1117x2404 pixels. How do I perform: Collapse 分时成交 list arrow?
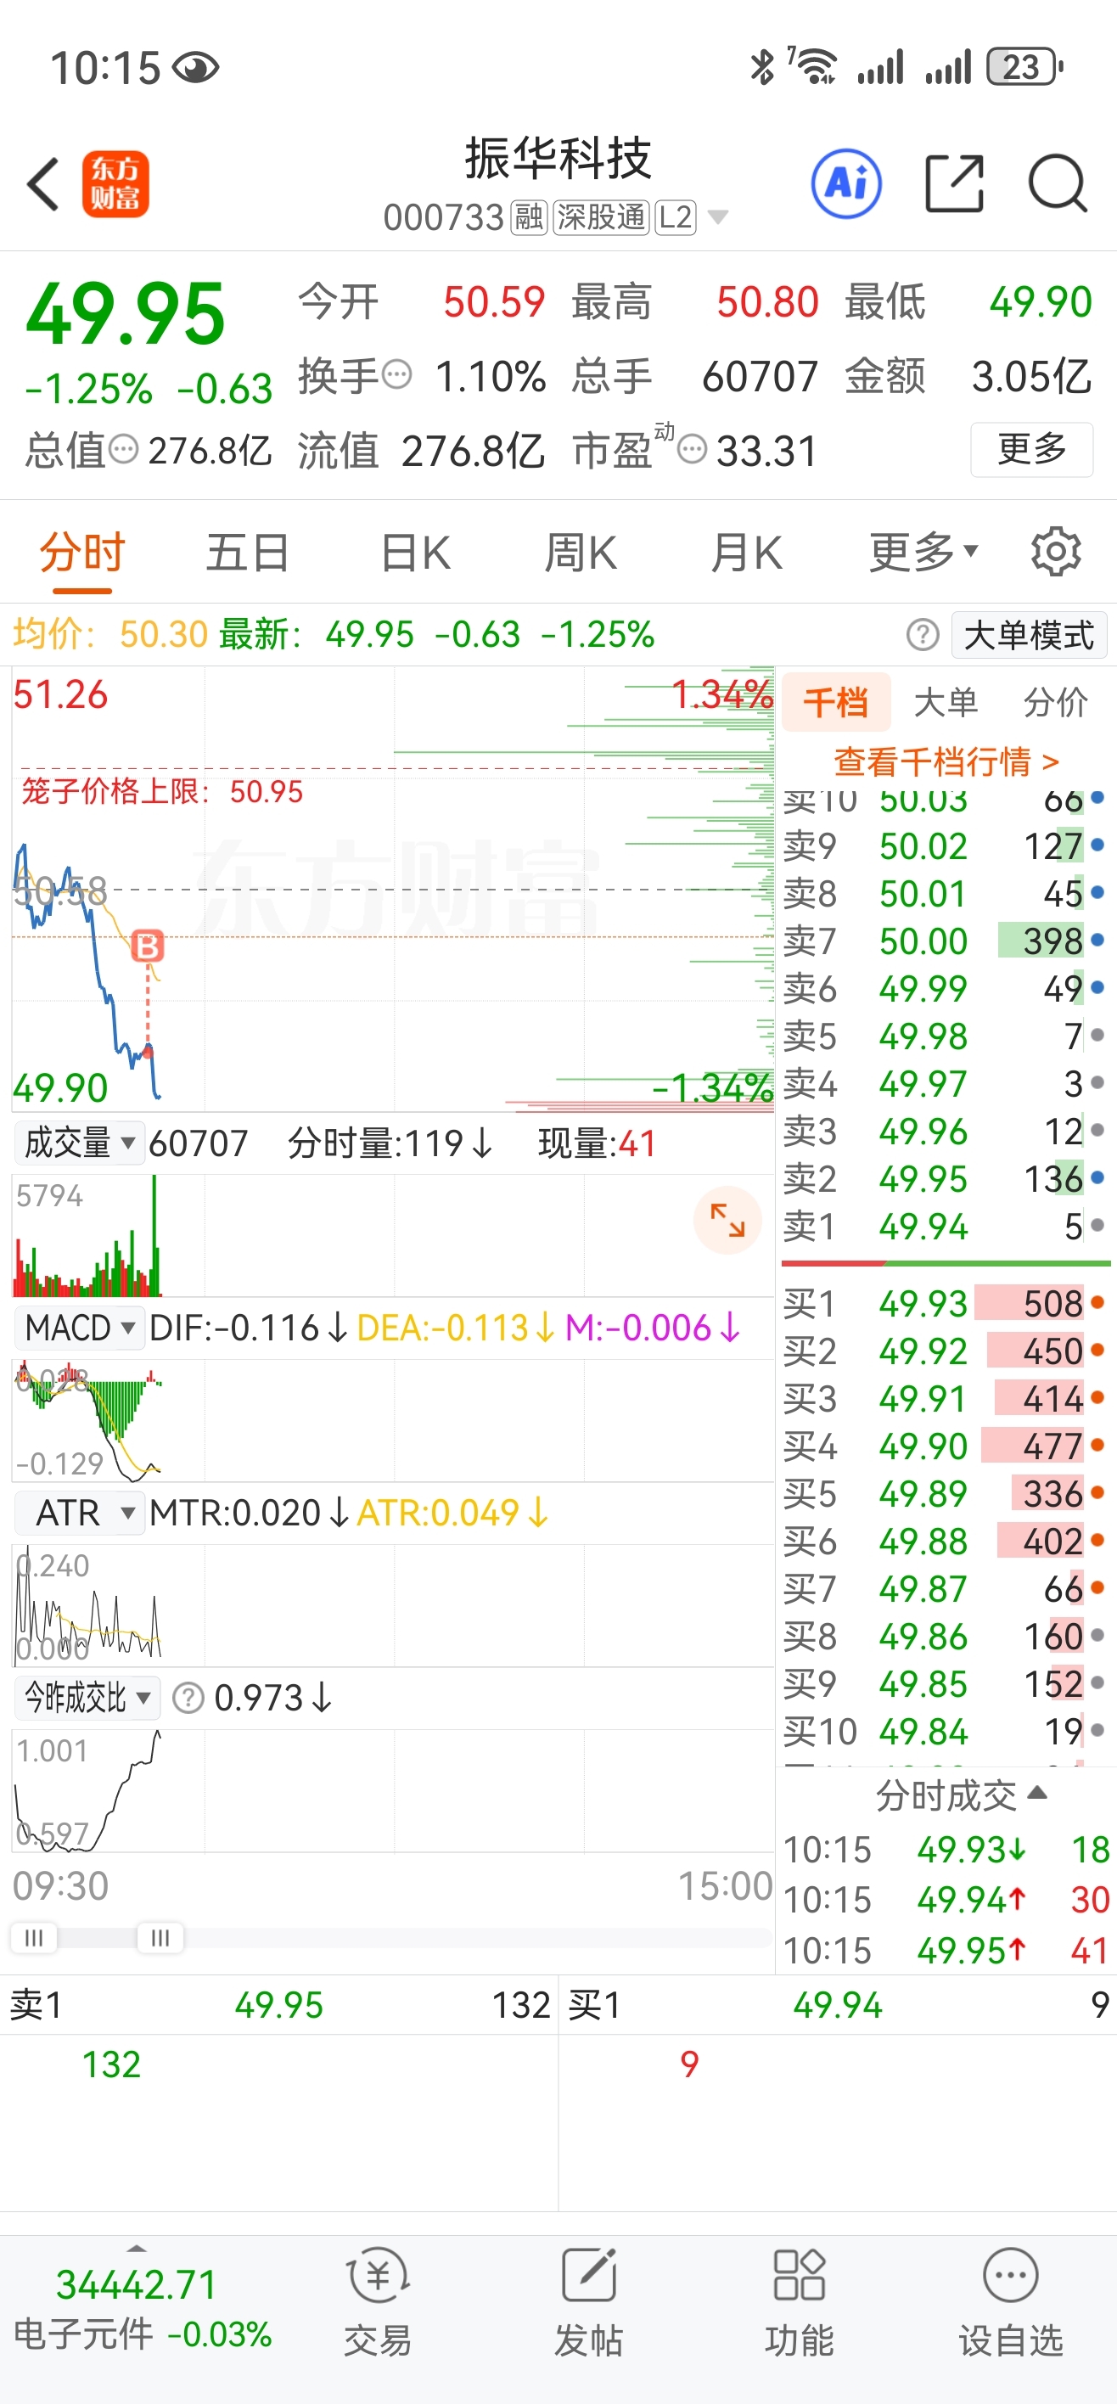click(1036, 1792)
